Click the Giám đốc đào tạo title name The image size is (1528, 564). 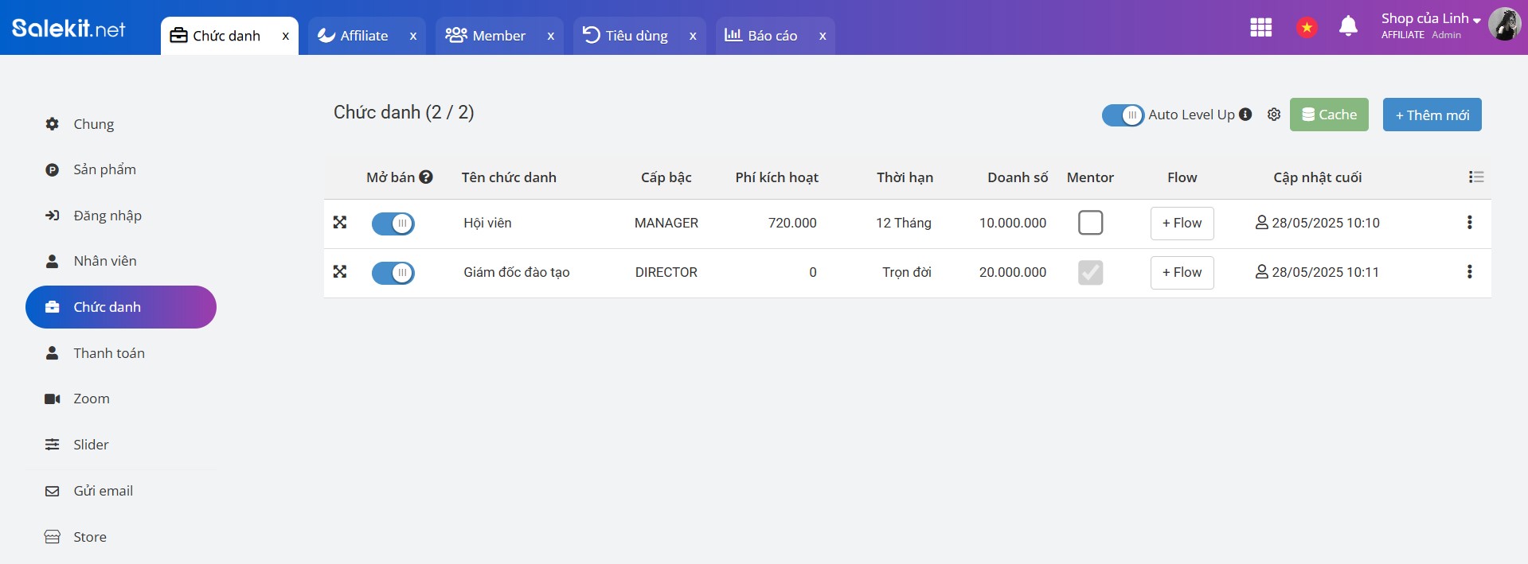516,272
